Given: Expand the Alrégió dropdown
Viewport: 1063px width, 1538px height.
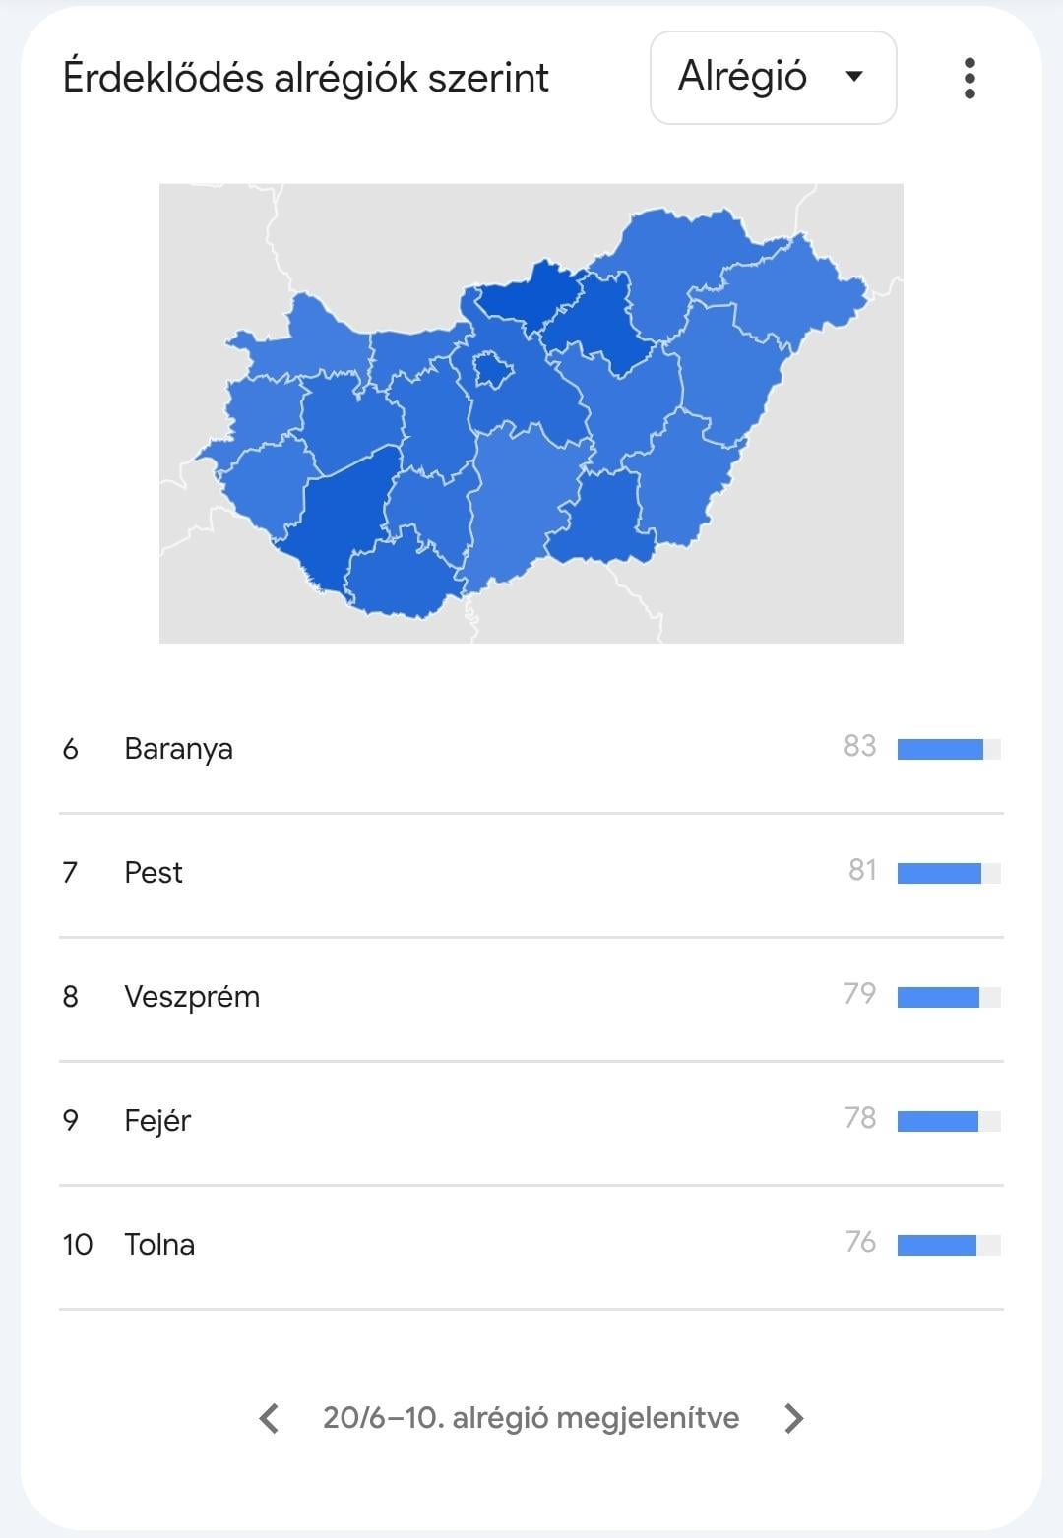Looking at the screenshot, I should coord(773,78).
